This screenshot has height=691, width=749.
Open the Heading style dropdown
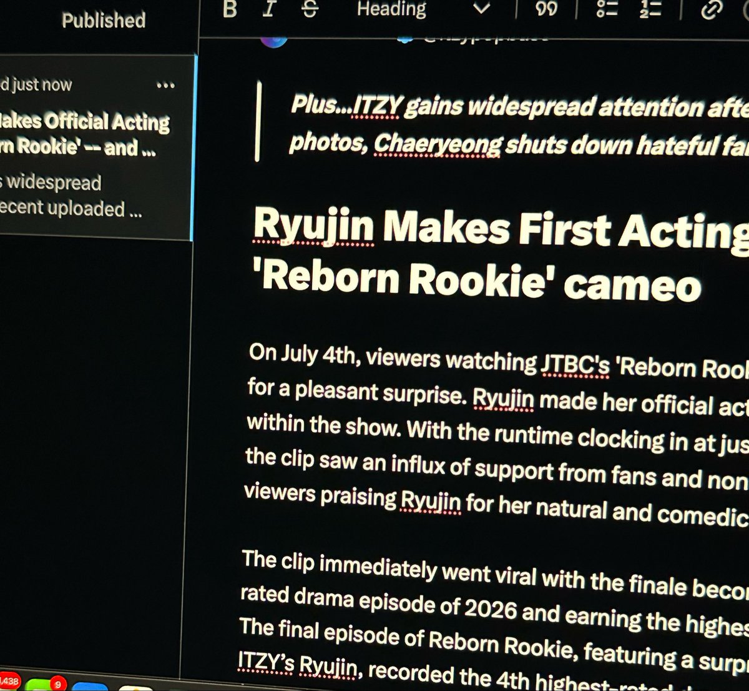click(423, 9)
